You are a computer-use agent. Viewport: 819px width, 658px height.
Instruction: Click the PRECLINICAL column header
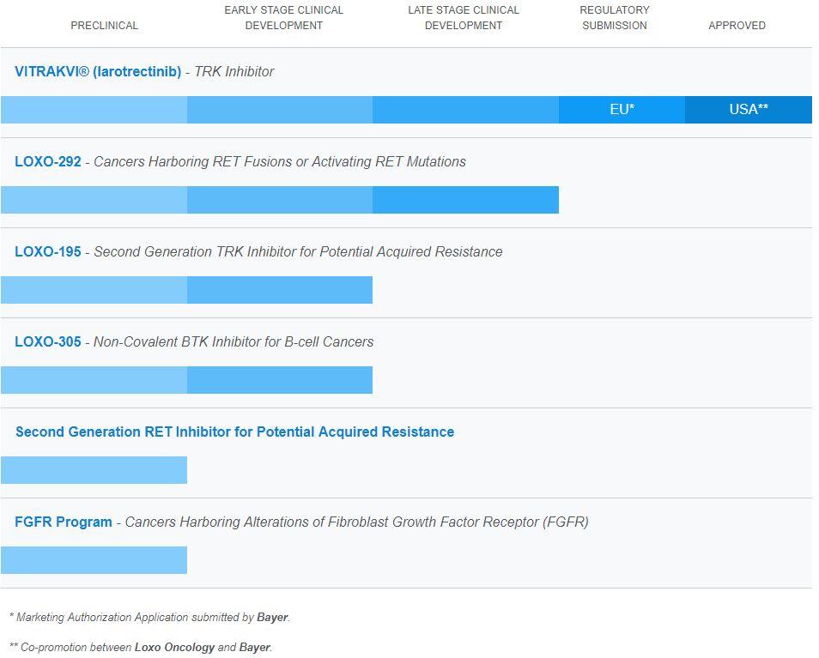[x=105, y=26]
